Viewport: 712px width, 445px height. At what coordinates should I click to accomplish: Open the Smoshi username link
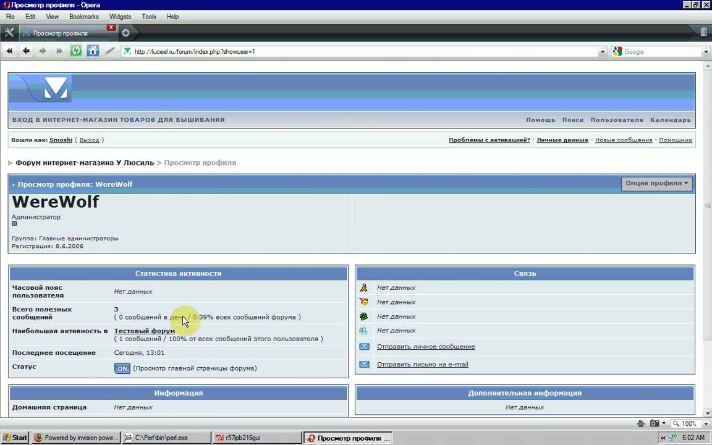[x=61, y=140]
